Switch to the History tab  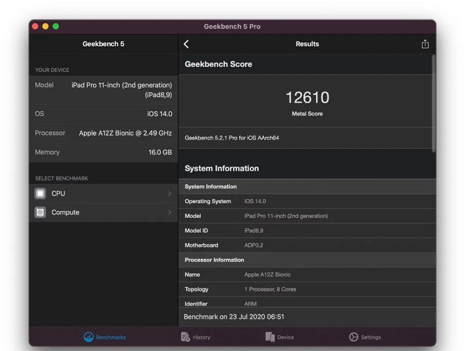[195, 337]
